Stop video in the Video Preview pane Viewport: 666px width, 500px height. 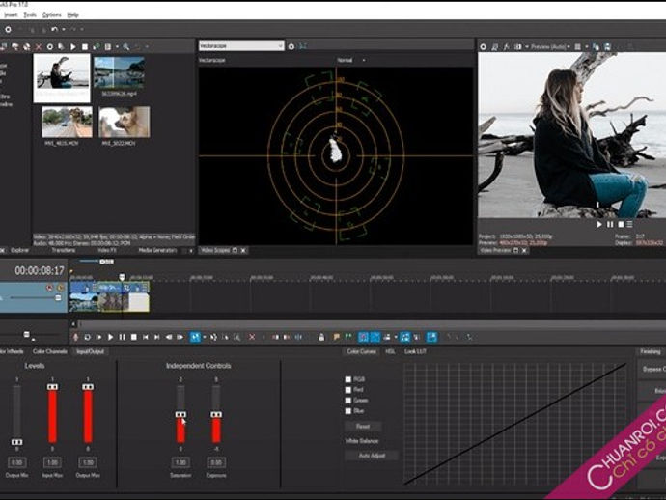(x=621, y=224)
